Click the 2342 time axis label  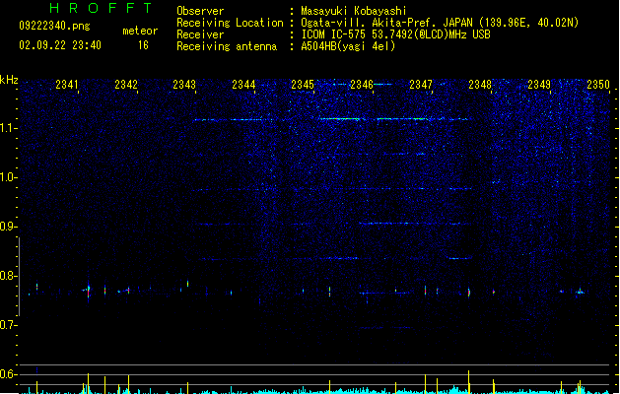pos(126,85)
